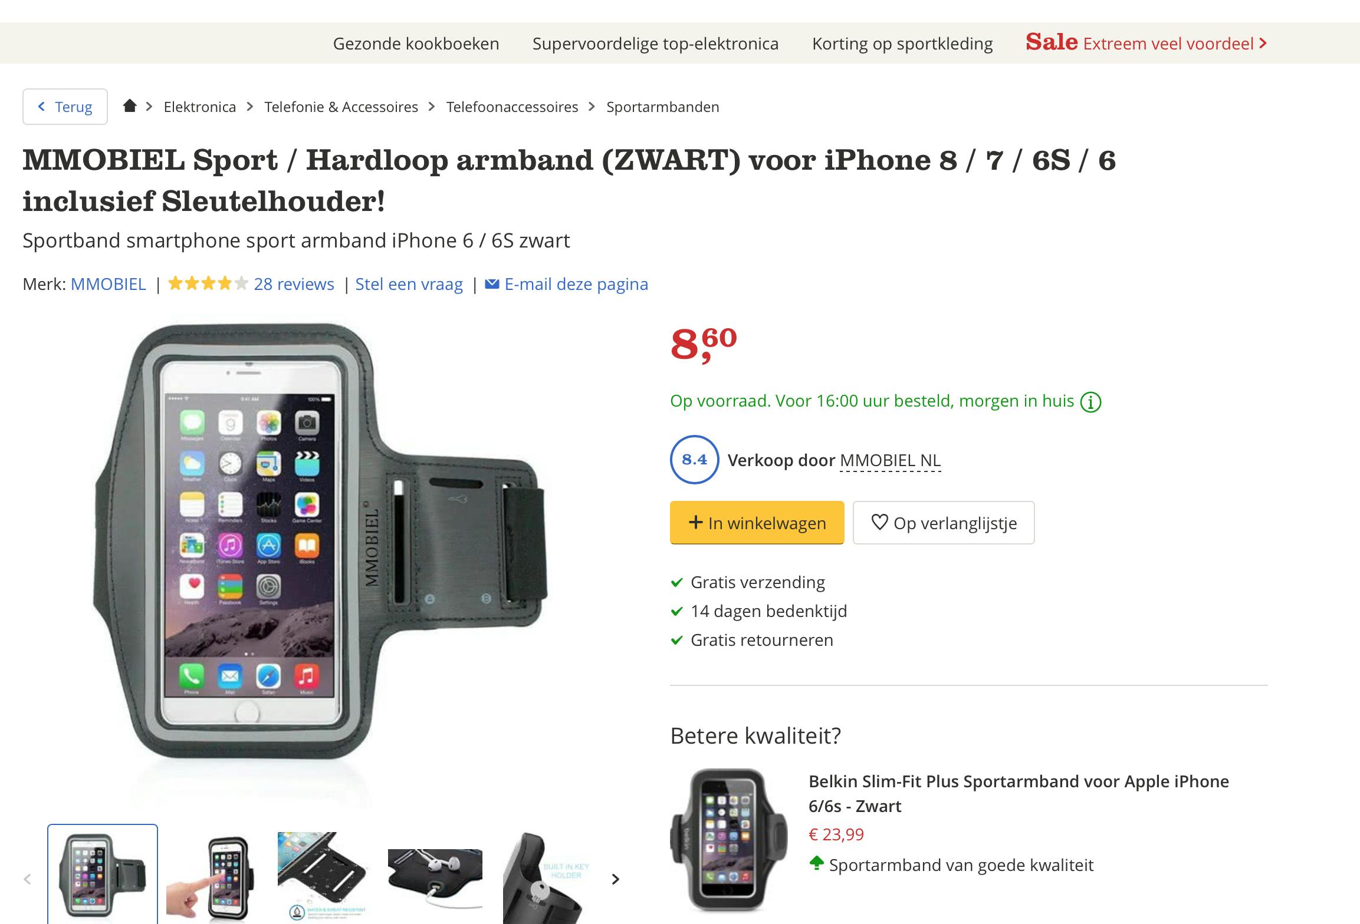Open Gezonde kookboeken menu item
Screen dimensions: 1360x924
(416, 44)
